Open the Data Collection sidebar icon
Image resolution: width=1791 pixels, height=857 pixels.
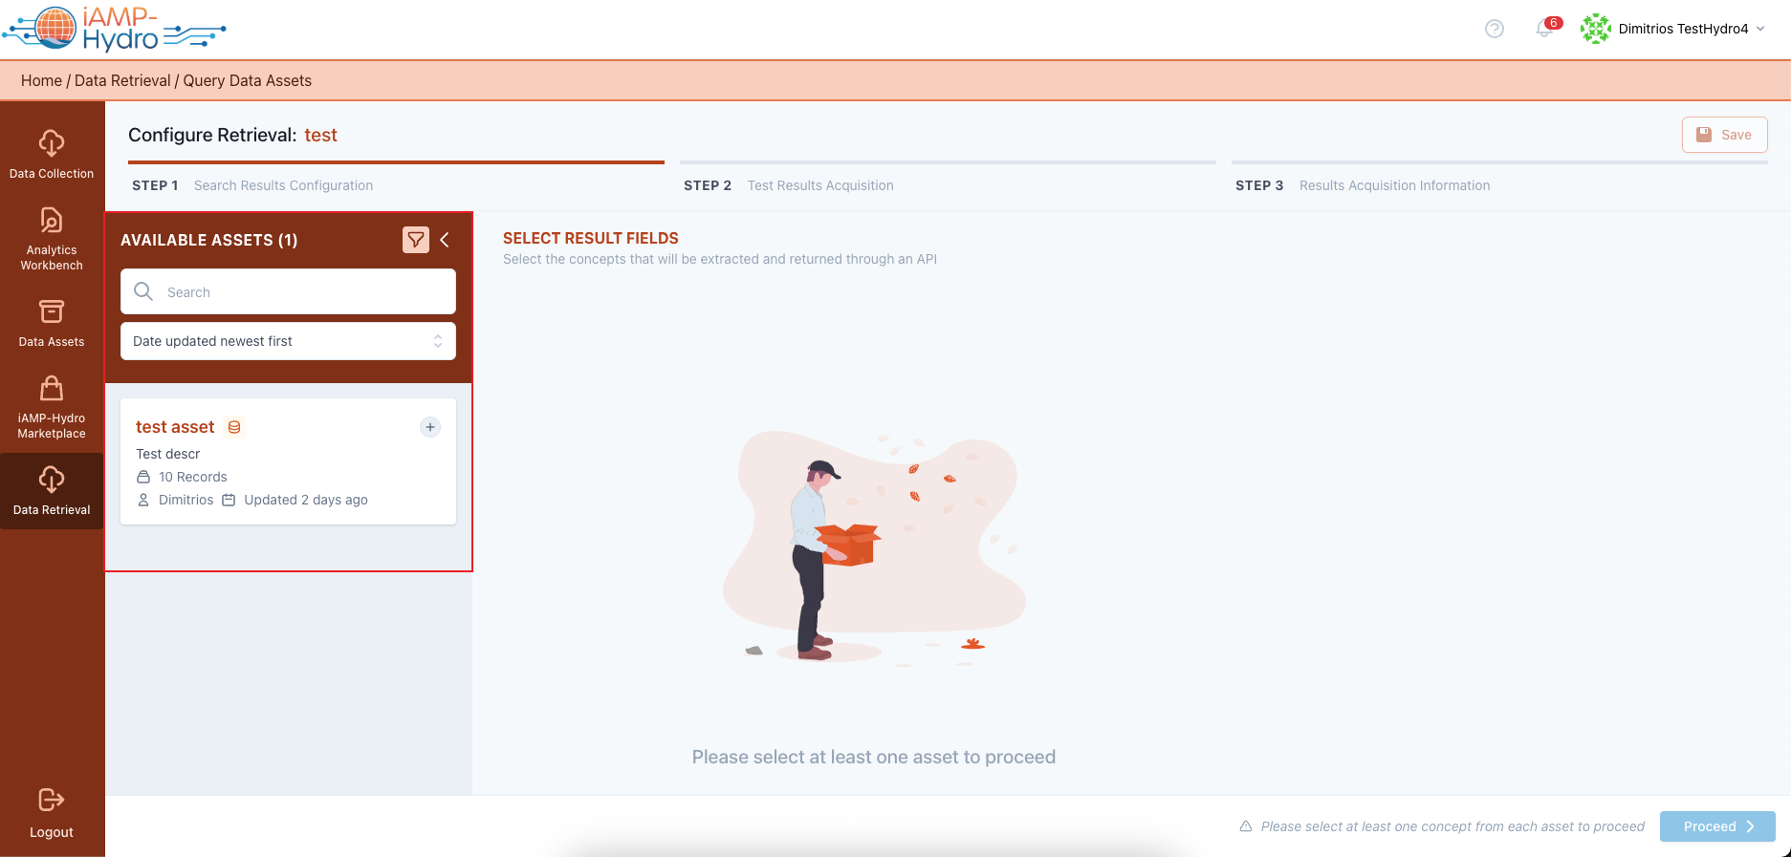pos(52,143)
